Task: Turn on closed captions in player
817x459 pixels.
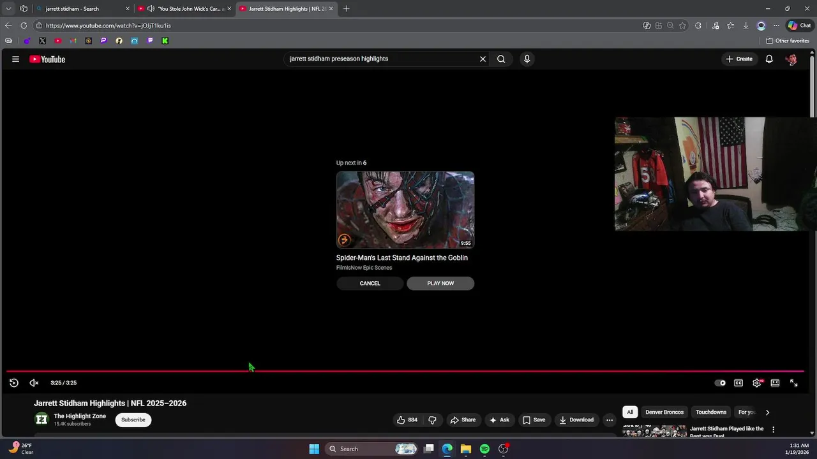Action: (x=738, y=382)
